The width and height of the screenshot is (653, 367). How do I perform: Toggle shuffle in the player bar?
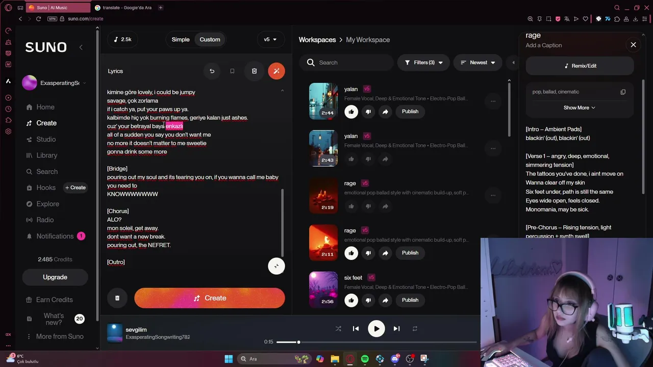tap(338, 329)
